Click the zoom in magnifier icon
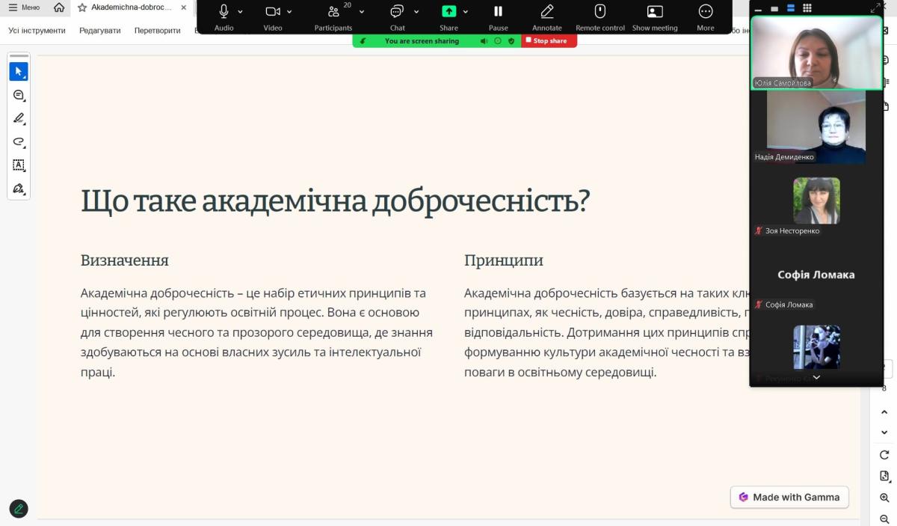This screenshot has width=897, height=526. (x=884, y=498)
